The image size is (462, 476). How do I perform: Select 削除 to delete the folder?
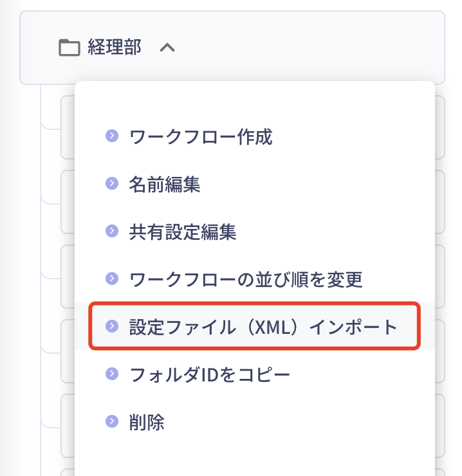pos(147,422)
